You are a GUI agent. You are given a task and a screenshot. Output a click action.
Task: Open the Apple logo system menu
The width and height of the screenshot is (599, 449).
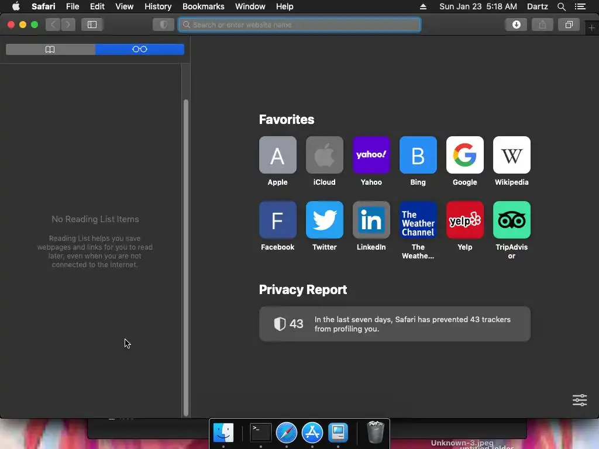(x=16, y=6)
